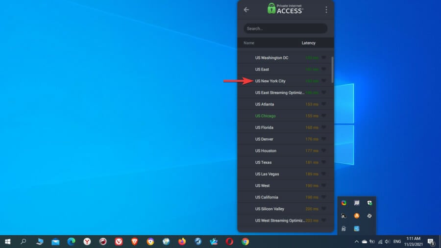Launch Firefox from the taskbar
The image size is (441, 248).
click(x=182, y=242)
